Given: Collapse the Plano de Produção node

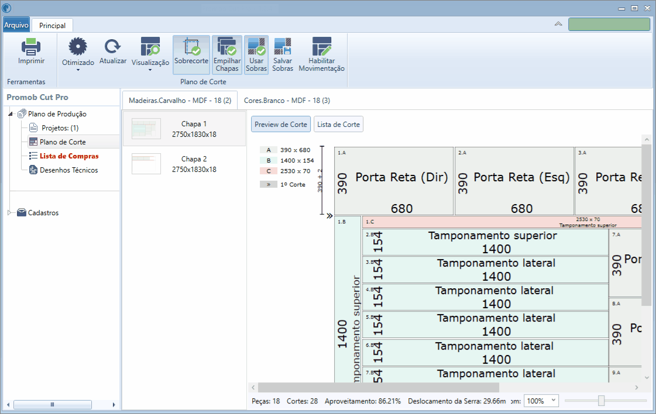Looking at the screenshot, I should point(11,114).
